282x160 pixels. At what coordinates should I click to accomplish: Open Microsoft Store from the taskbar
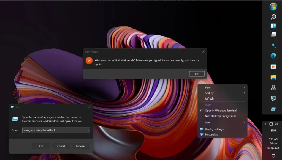tap(273, 66)
